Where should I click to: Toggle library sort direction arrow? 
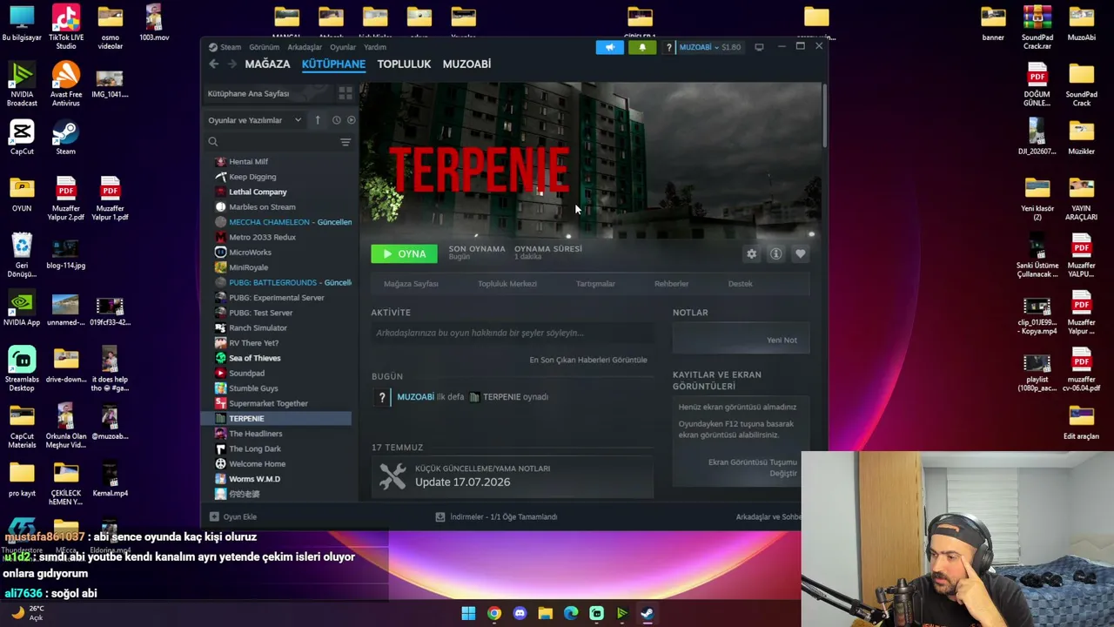(x=318, y=120)
